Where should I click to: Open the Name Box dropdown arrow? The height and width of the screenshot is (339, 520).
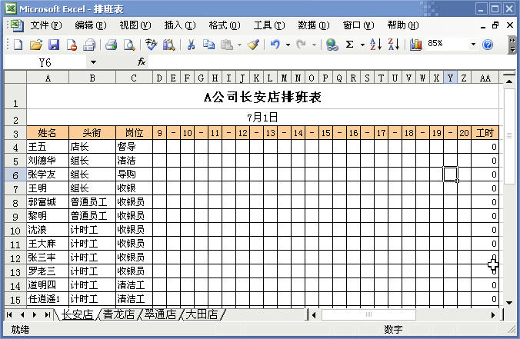pos(93,62)
